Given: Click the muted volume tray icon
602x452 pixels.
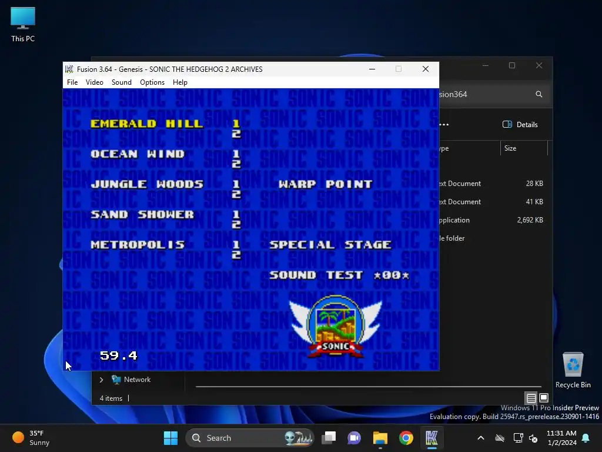Looking at the screenshot, I should [x=533, y=438].
